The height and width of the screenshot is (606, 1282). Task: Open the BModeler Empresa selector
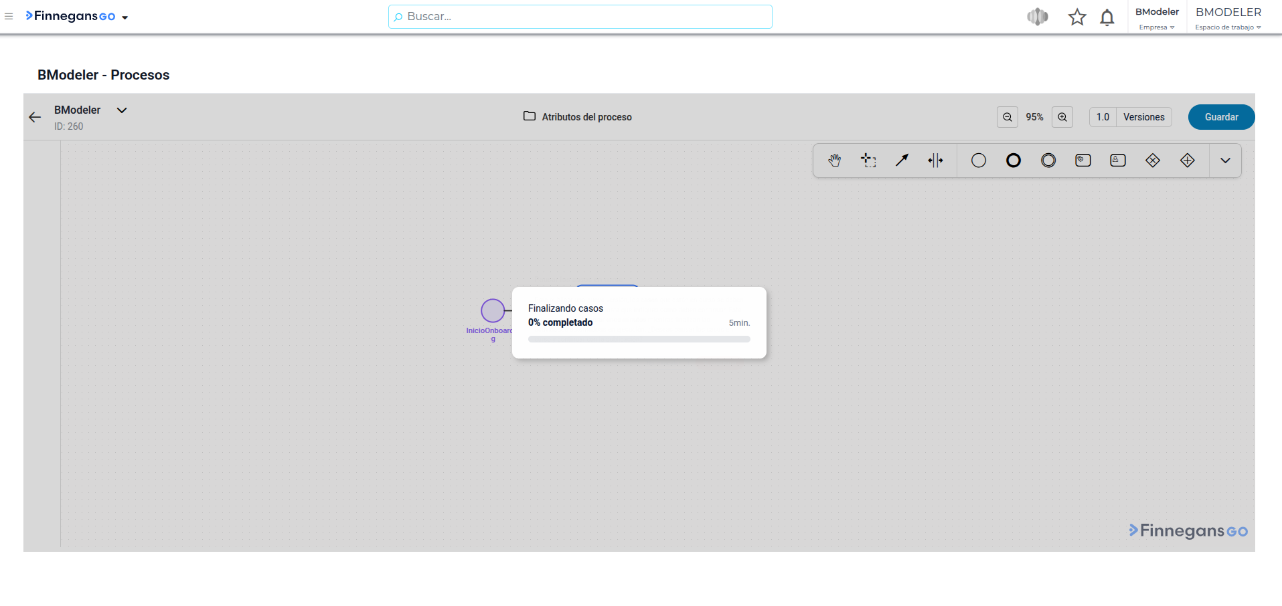tap(1157, 18)
